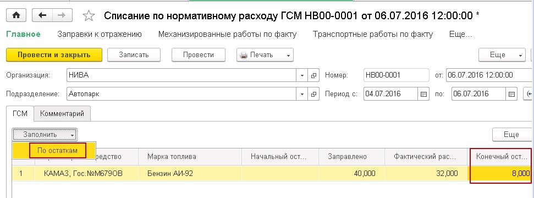534x198 pixels.
Task: Open the Организация НИВА record icon
Action: (313, 75)
